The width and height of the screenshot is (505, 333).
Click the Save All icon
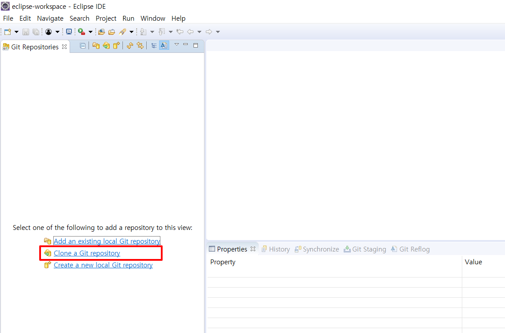tap(36, 32)
